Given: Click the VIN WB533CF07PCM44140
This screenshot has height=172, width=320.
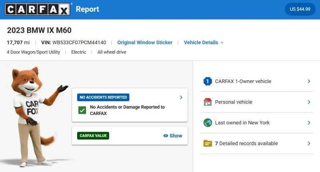Looking at the screenshot, I should click(x=74, y=43).
